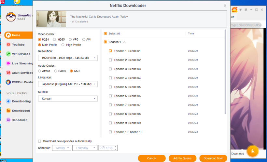Toggle the Select All checkbox
Image resolution: width=267 pixels, height=162 pixels.
(x=105, y=34)
